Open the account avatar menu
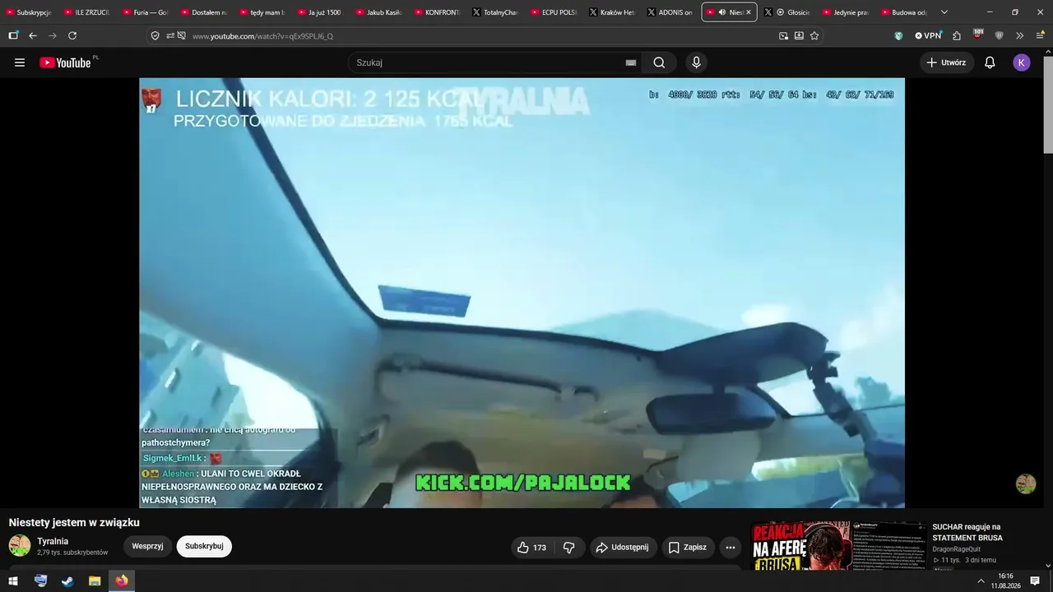The image size is (1053, 592). point(1022,62)
